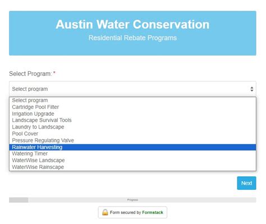
Task: Select the WaterWise Landscape program
Action: point(132,161)
